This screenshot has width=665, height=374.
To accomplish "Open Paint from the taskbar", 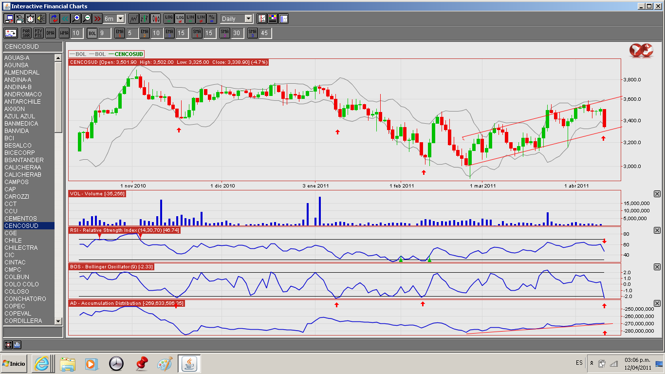I will click(165, 363).
